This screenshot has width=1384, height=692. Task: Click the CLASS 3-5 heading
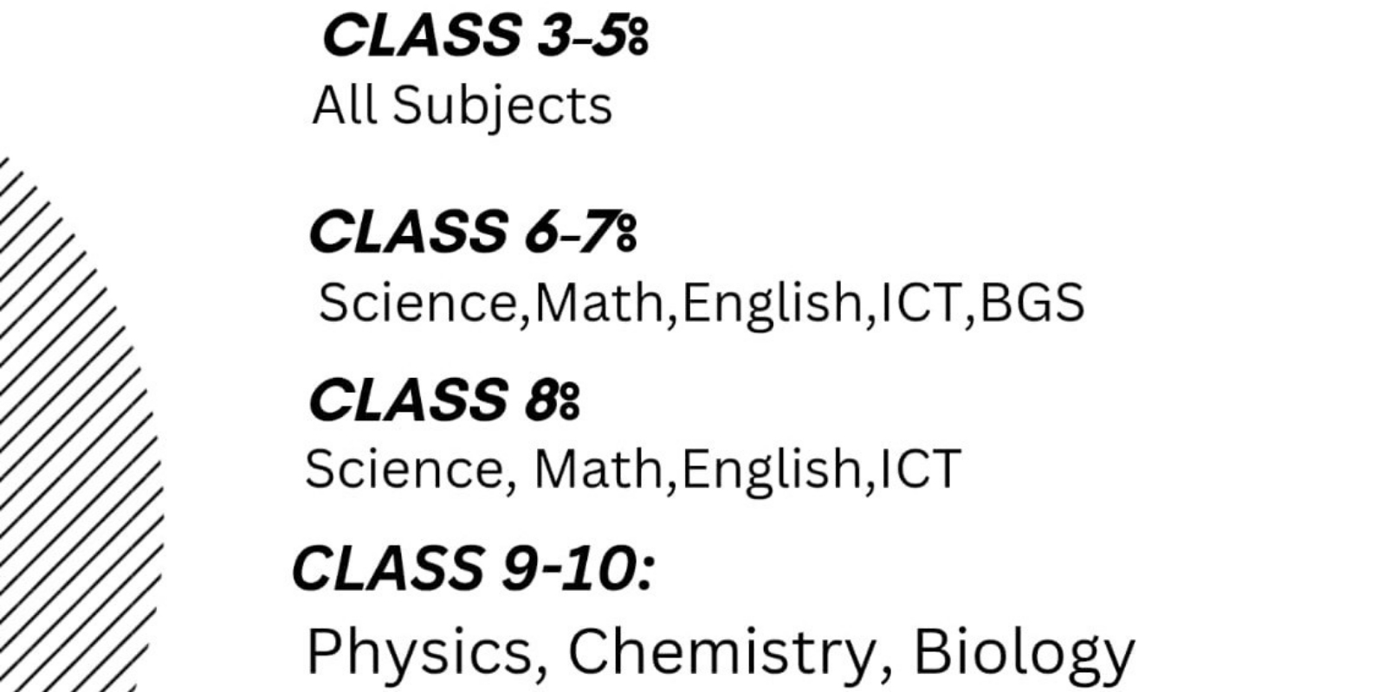(x=484, y=37)
